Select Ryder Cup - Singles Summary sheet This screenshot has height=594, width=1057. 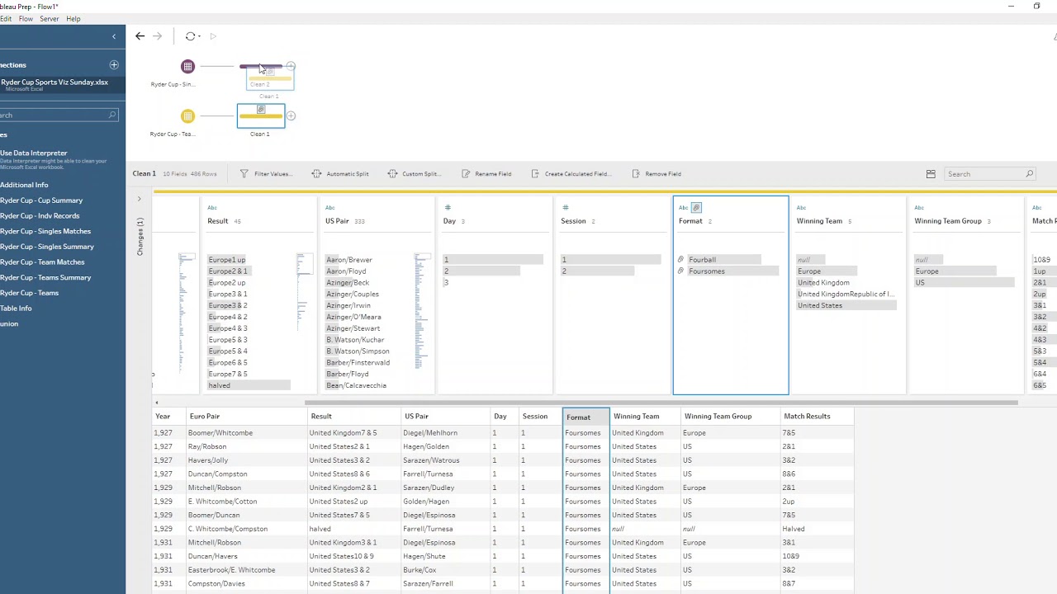point(47,247)
